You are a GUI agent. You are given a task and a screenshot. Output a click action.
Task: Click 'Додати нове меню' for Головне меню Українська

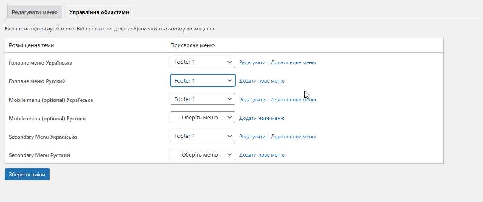(293, 62)
